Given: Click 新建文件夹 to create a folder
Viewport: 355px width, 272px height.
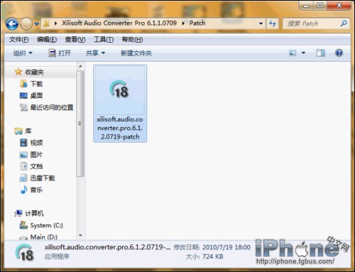Looking at the screenshot, I should [136, 53].
